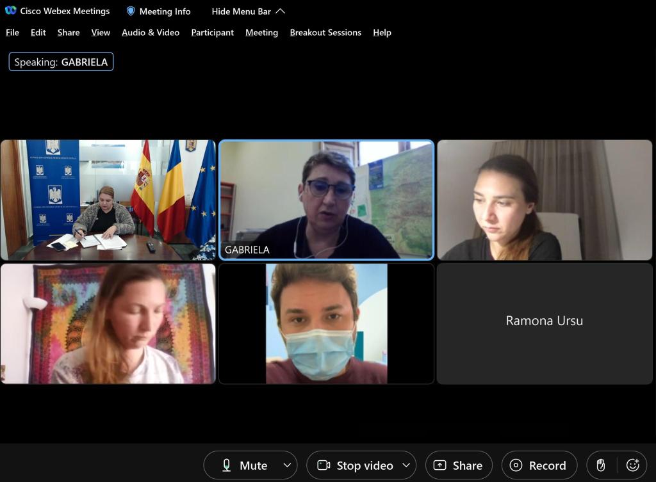
Task: Select GABRIELA's active speaker video tile
Action: pyautogui.click(x=326, y=200)
